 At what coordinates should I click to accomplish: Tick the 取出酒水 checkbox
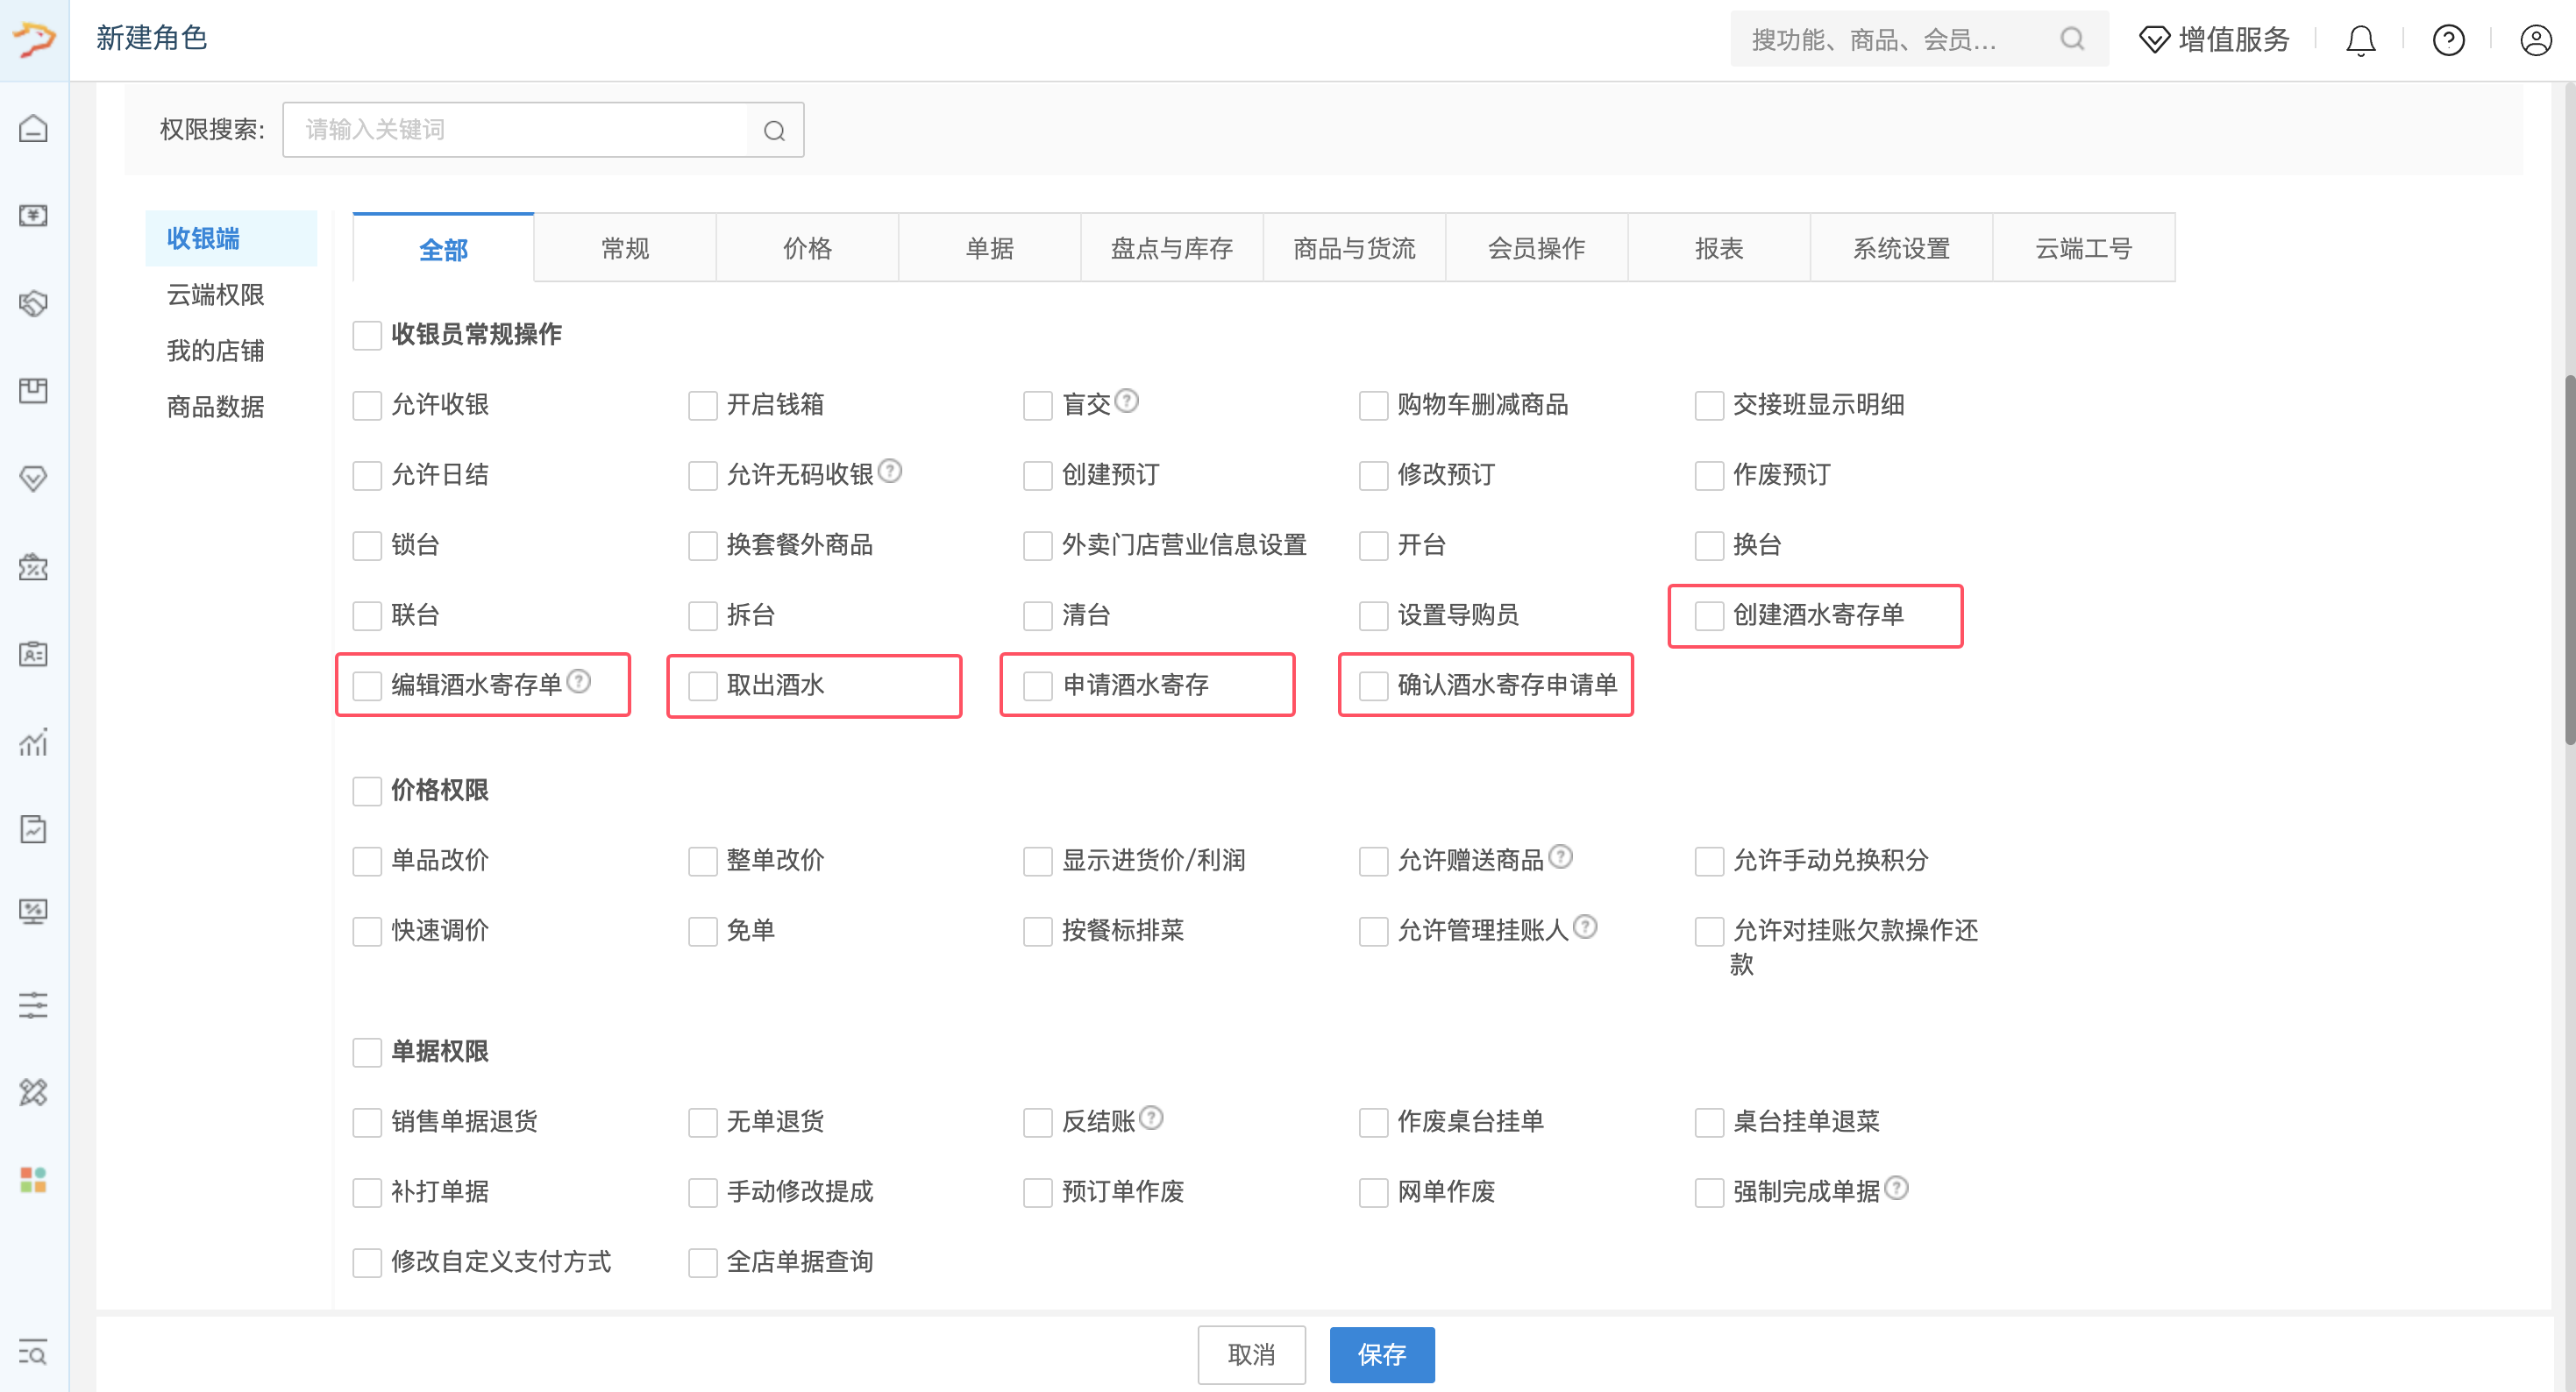point(703,686)
